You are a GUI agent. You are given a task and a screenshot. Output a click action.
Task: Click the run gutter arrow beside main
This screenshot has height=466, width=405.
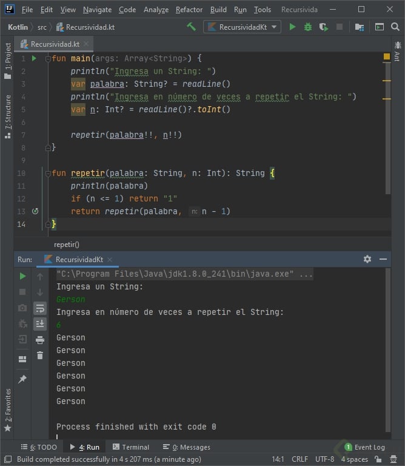coord(34,58)
